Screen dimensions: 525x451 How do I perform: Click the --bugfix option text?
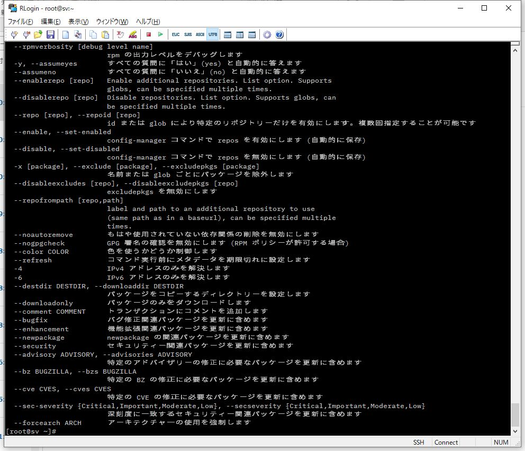pos(31,320)
